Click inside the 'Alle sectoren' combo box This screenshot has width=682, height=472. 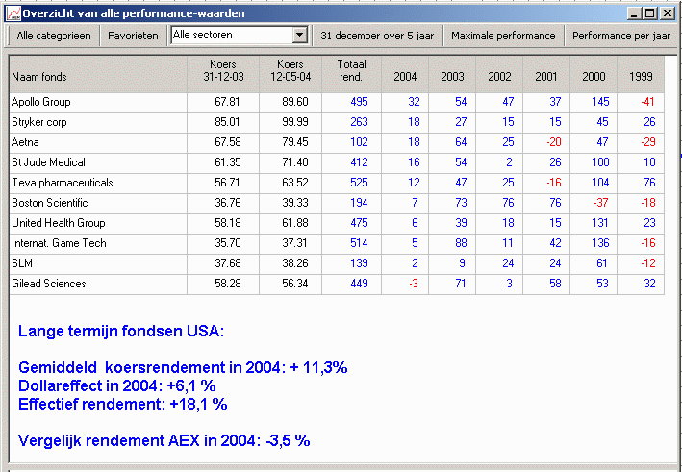coord(230,36)
